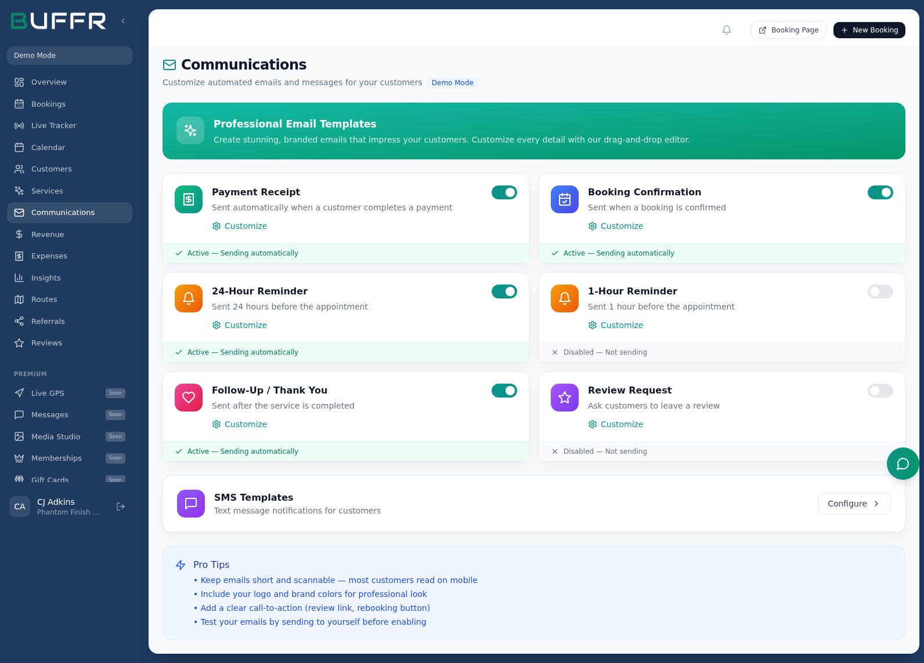
Task: Collapse the sidebar with the chevron
Action: (123, 21)
